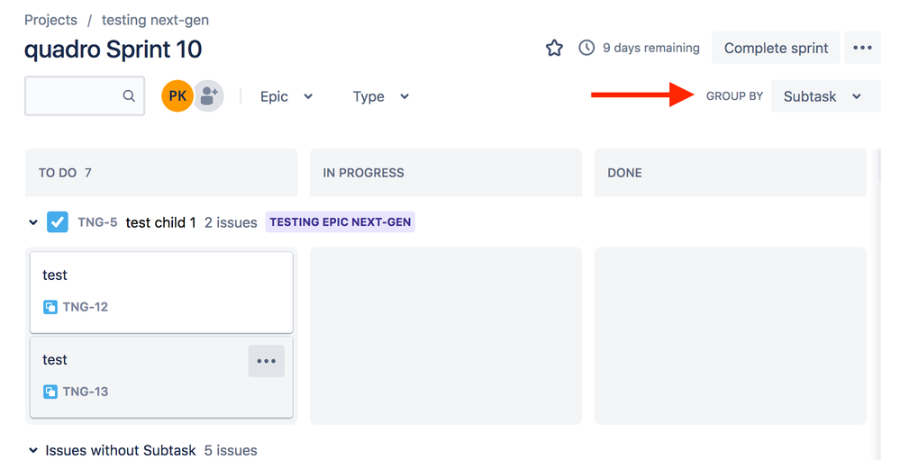This screenshot has height=460, width=900.
Task: Click the subtask icon on TNG-13
Action: coord(50,392)
